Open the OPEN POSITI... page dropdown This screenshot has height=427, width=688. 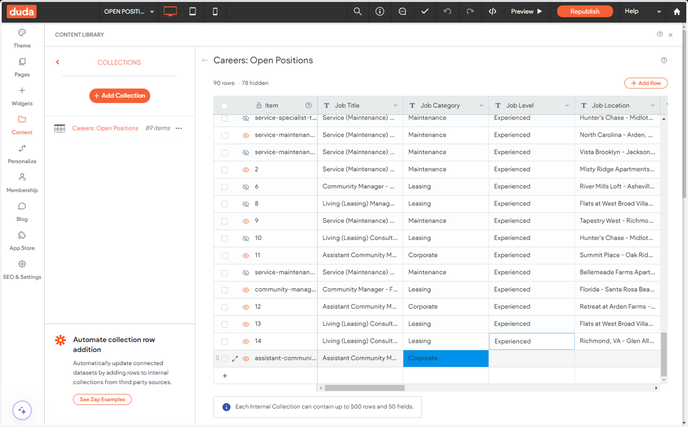pos(129,11)
